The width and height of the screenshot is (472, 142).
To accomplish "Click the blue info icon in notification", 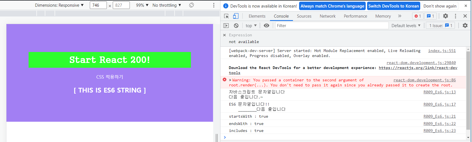I will click(x=226, y=6).
